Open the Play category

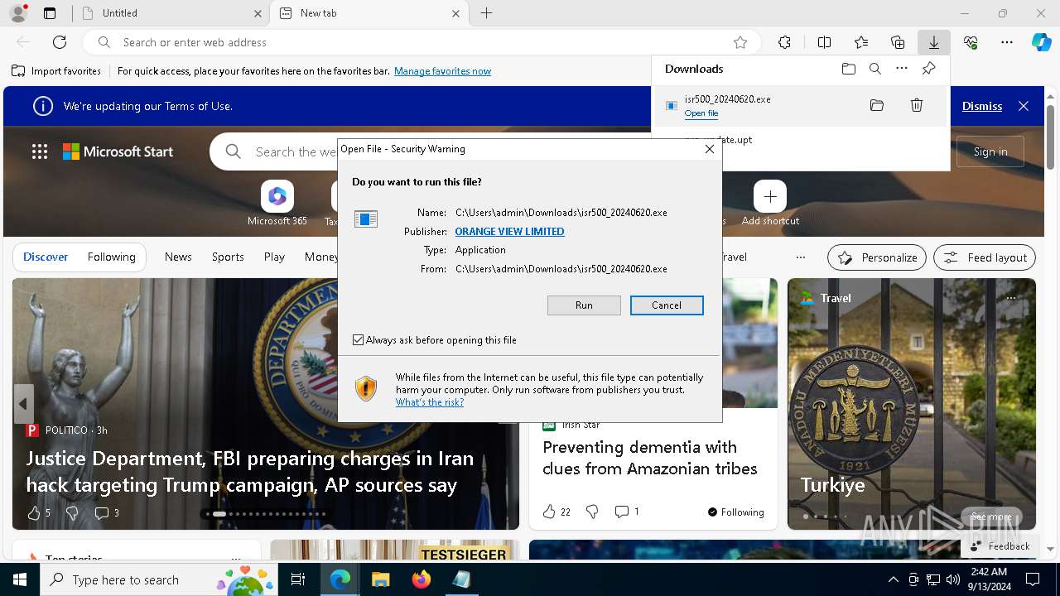(274, 257)
